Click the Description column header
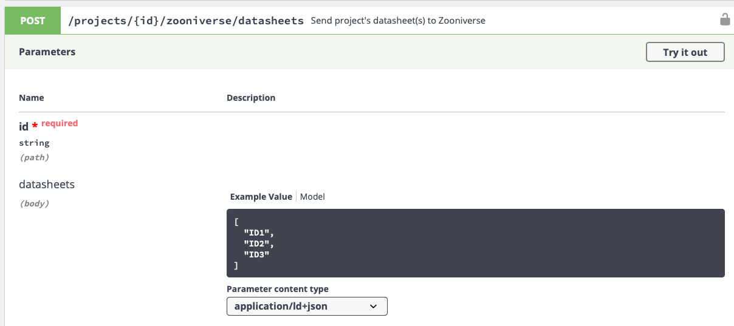This screenshot has height=326, width=734. click(x=251, y=98)
